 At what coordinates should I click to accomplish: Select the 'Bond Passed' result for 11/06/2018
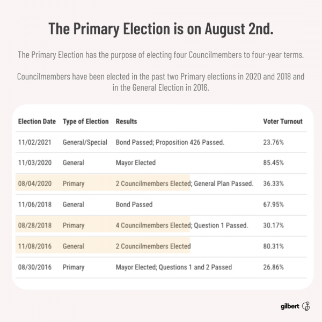[134, 204]
